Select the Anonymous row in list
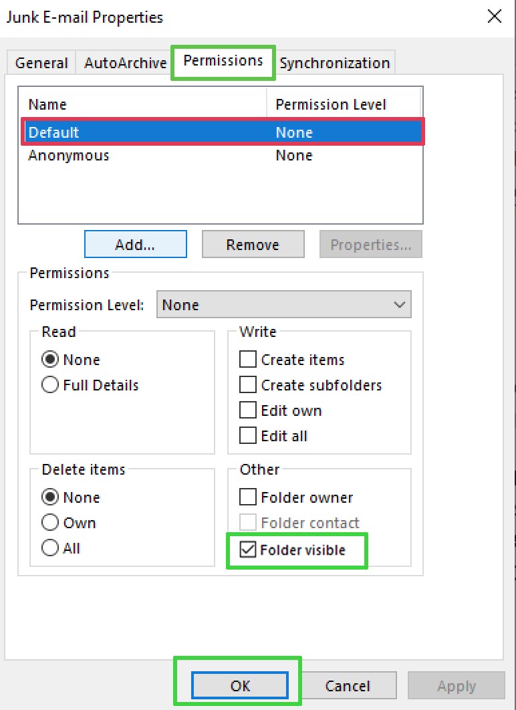 coord(69,156)
